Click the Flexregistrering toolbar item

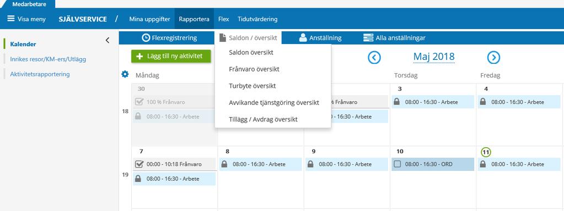tap(169, 37)
